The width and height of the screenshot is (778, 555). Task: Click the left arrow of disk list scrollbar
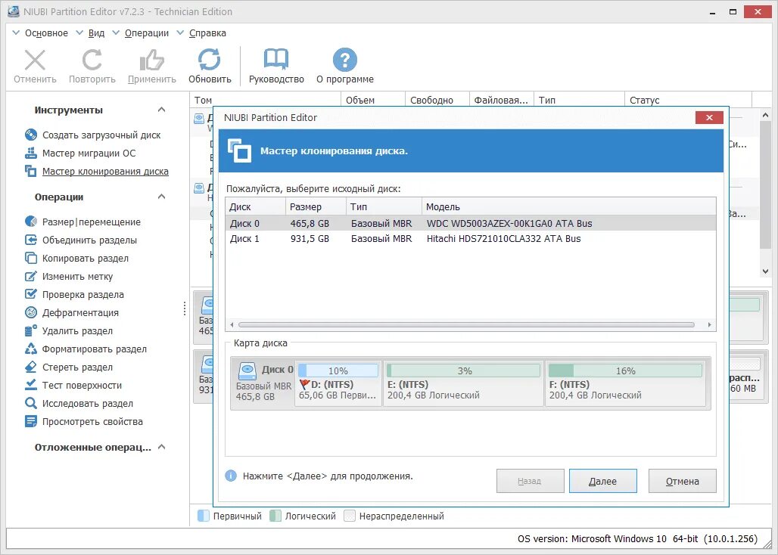tap(232, 324)
